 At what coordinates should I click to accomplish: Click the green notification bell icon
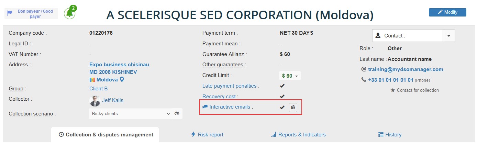pos(70,13)
